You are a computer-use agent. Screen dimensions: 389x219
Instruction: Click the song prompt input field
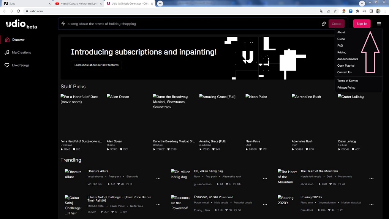coord(190,24)
